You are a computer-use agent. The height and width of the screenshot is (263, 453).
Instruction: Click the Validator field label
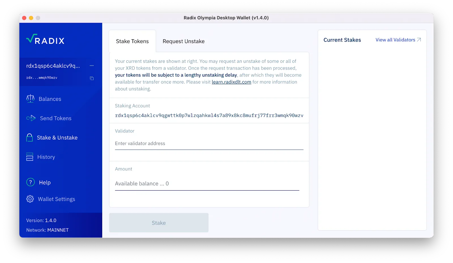tap(125, 131)
